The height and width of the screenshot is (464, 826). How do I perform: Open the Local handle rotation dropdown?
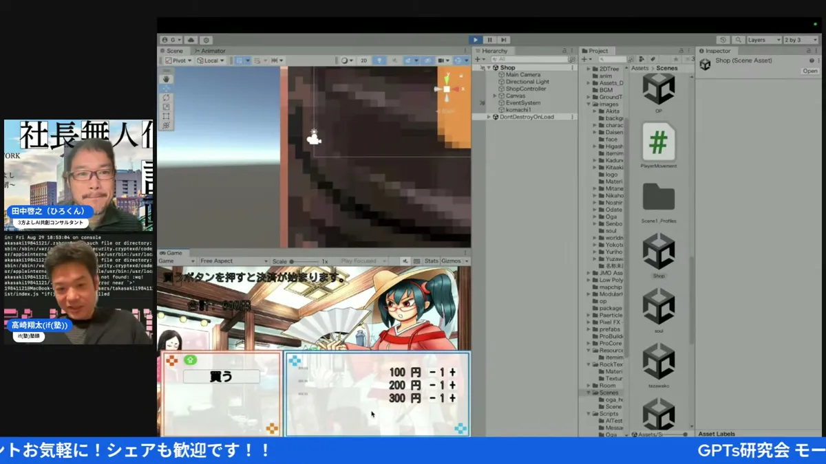coord(211,60)
